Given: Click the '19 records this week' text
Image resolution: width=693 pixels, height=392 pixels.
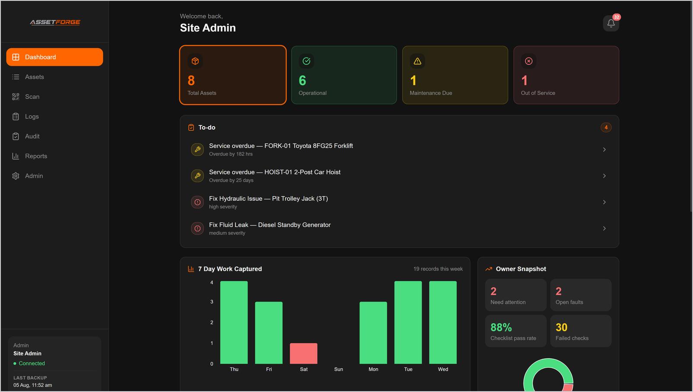Looking at the screenshot, I should 438,269.
